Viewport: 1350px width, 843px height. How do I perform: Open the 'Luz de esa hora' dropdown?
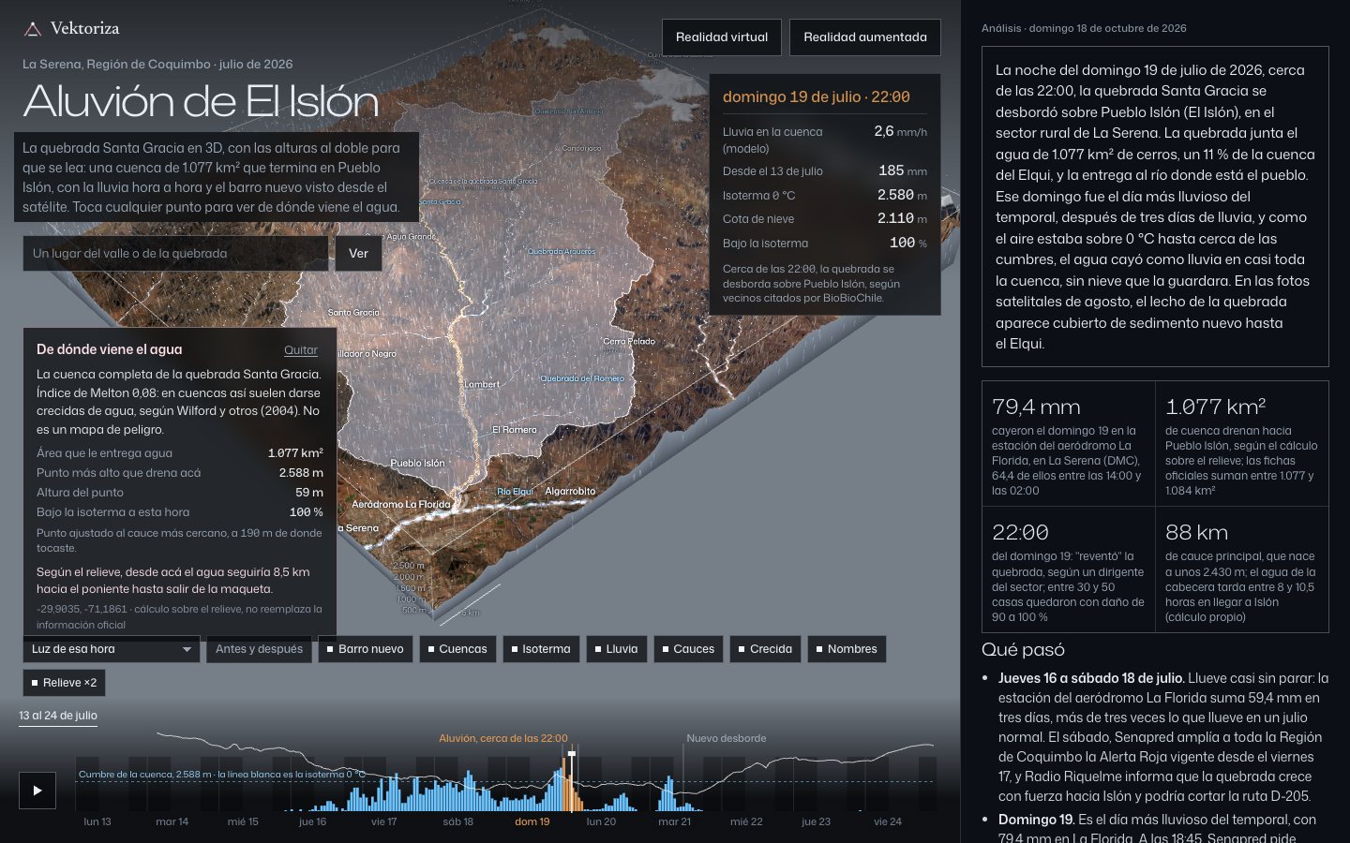[x=112, y=649]
